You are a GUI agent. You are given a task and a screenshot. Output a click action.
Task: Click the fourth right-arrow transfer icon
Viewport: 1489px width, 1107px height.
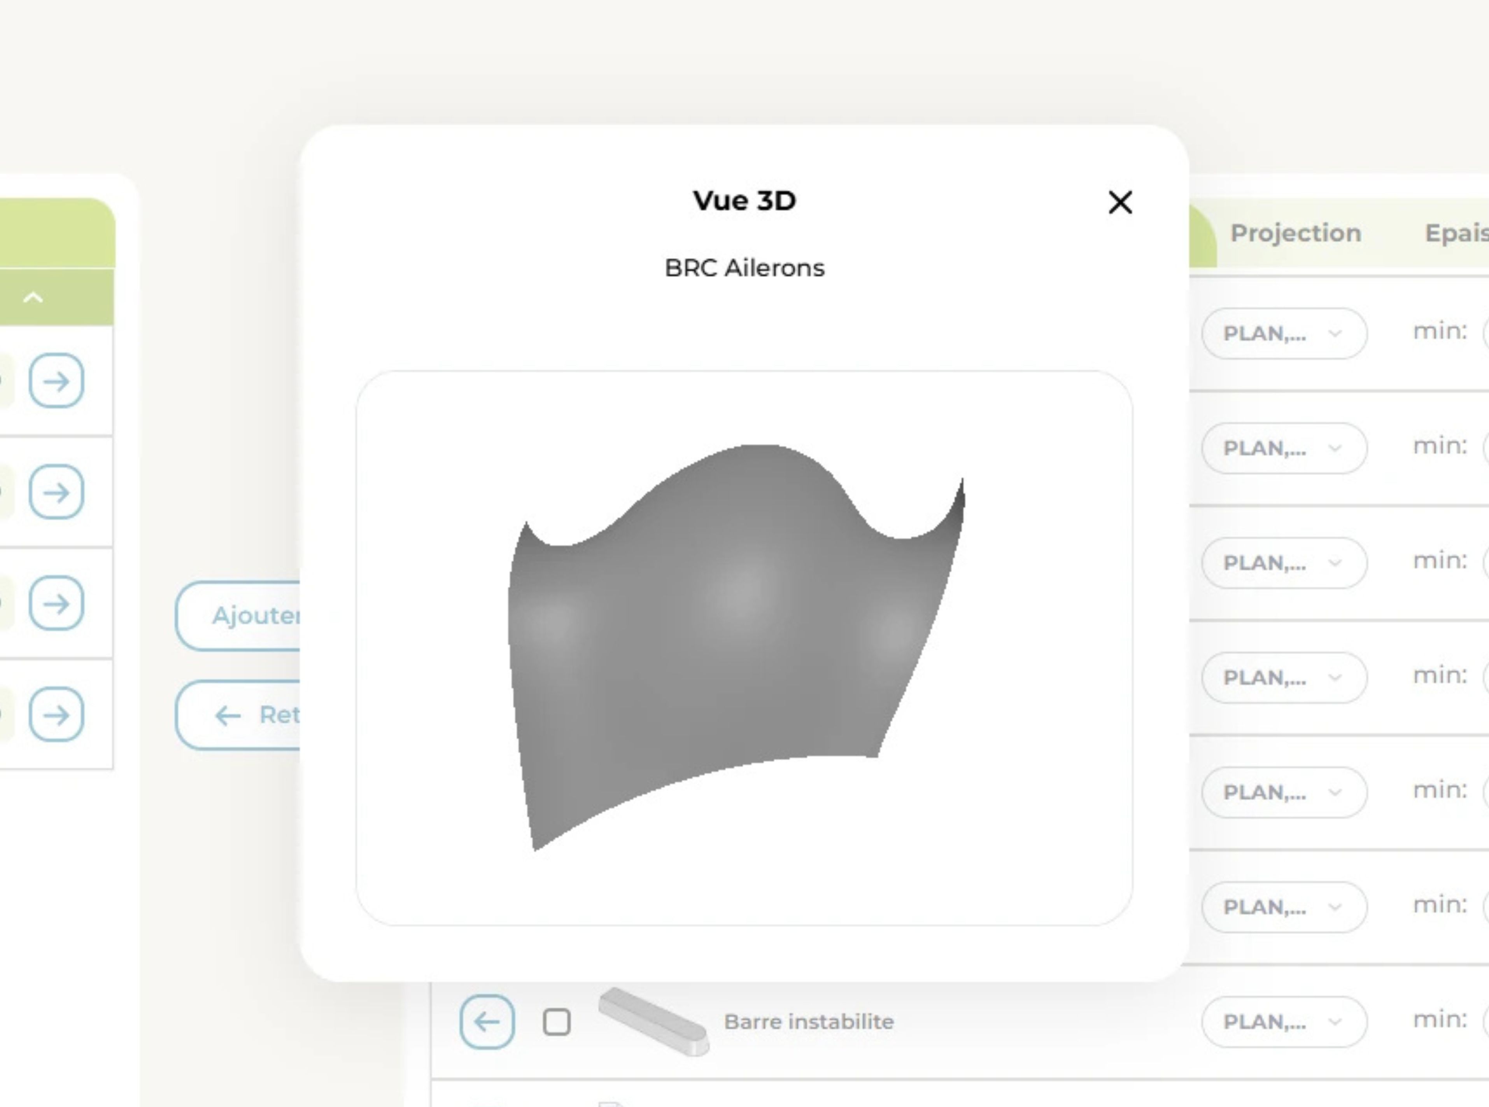(x=56, y=714)
